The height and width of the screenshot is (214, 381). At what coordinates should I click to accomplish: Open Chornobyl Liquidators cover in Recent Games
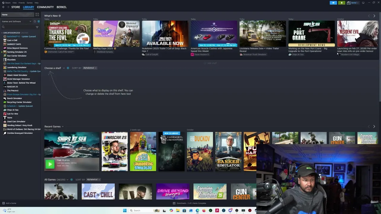pyautogui.click(x=171, y=152)
